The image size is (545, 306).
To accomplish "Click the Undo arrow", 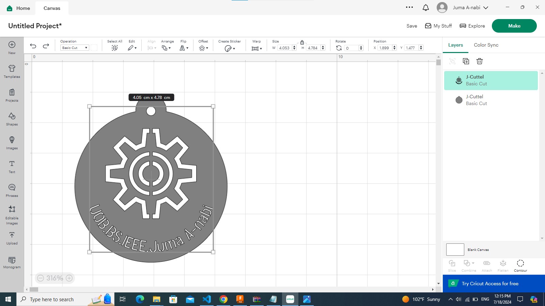I will coord(33,46).
